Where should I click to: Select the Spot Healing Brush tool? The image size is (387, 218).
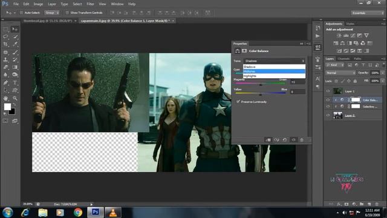pos(5,52)
